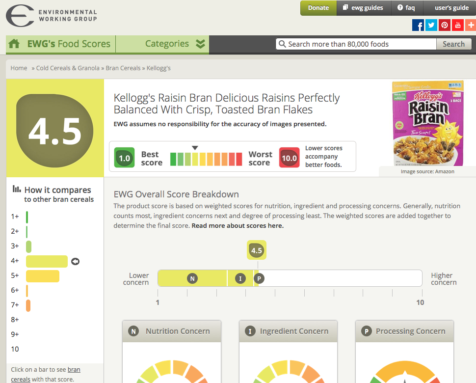476x383 pixels.
Task: Click the orange plus share icon
Action: pyautogui.click(x=470, y=26)
